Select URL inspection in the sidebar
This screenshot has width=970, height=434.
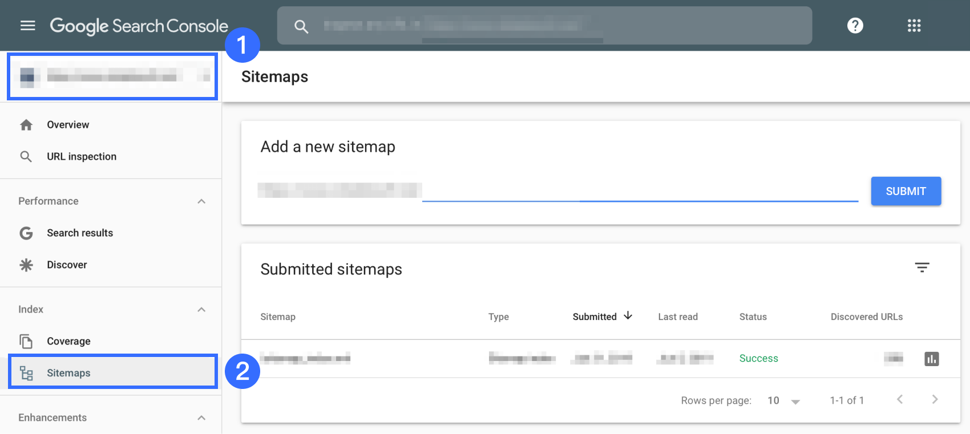tap(81, 157)
